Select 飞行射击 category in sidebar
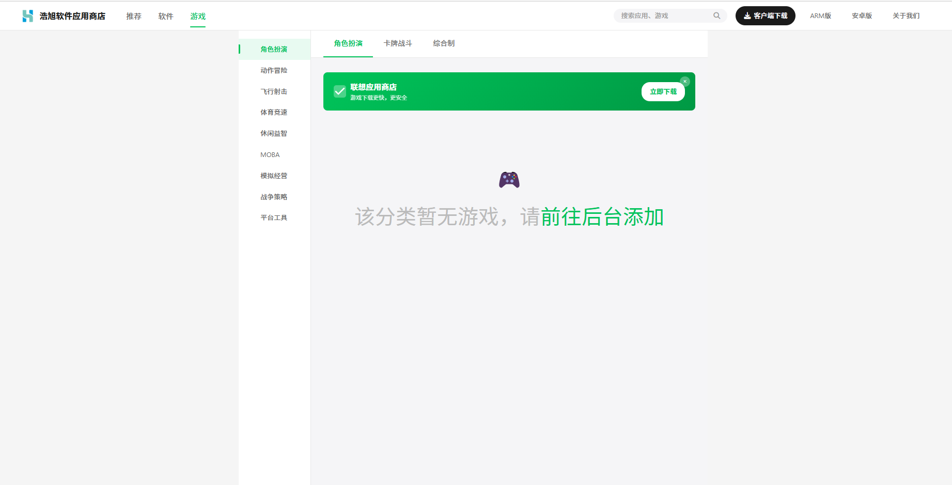 274,91
